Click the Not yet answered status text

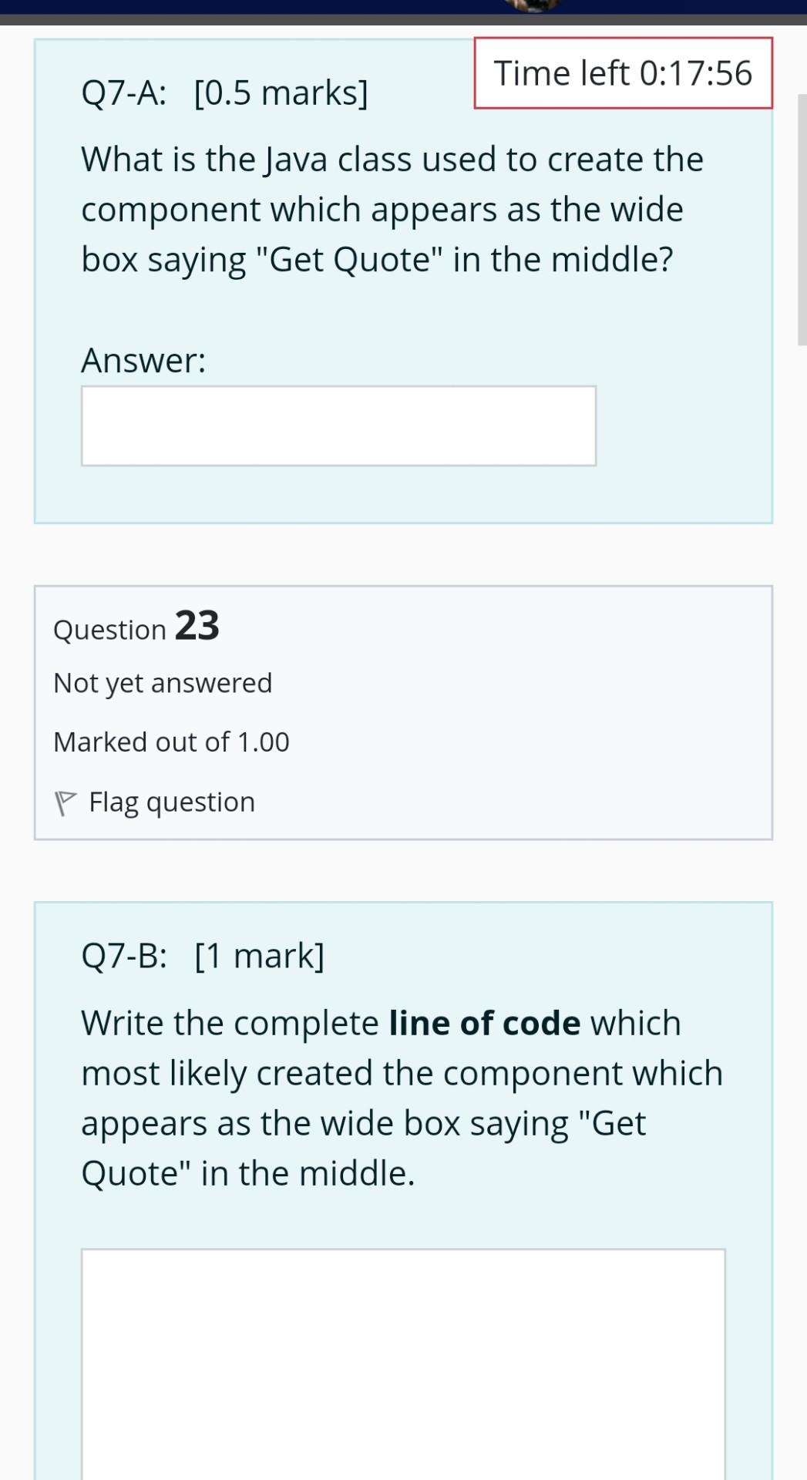tap(163, 681)
